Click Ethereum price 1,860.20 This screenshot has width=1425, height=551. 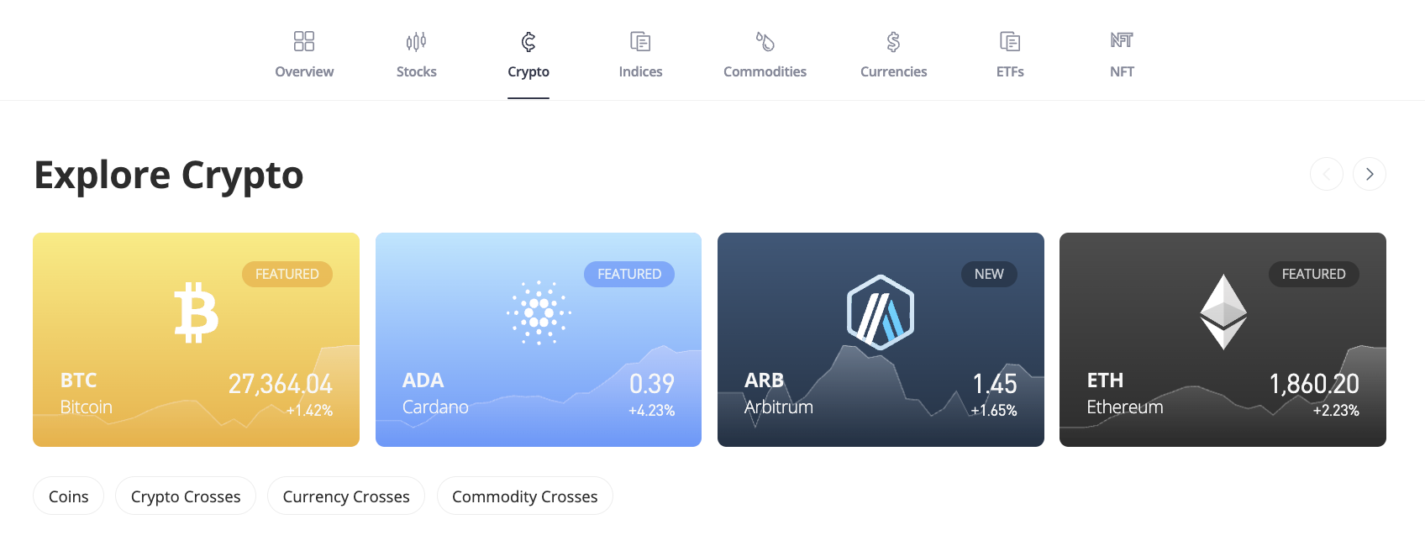coord(1314,384)
